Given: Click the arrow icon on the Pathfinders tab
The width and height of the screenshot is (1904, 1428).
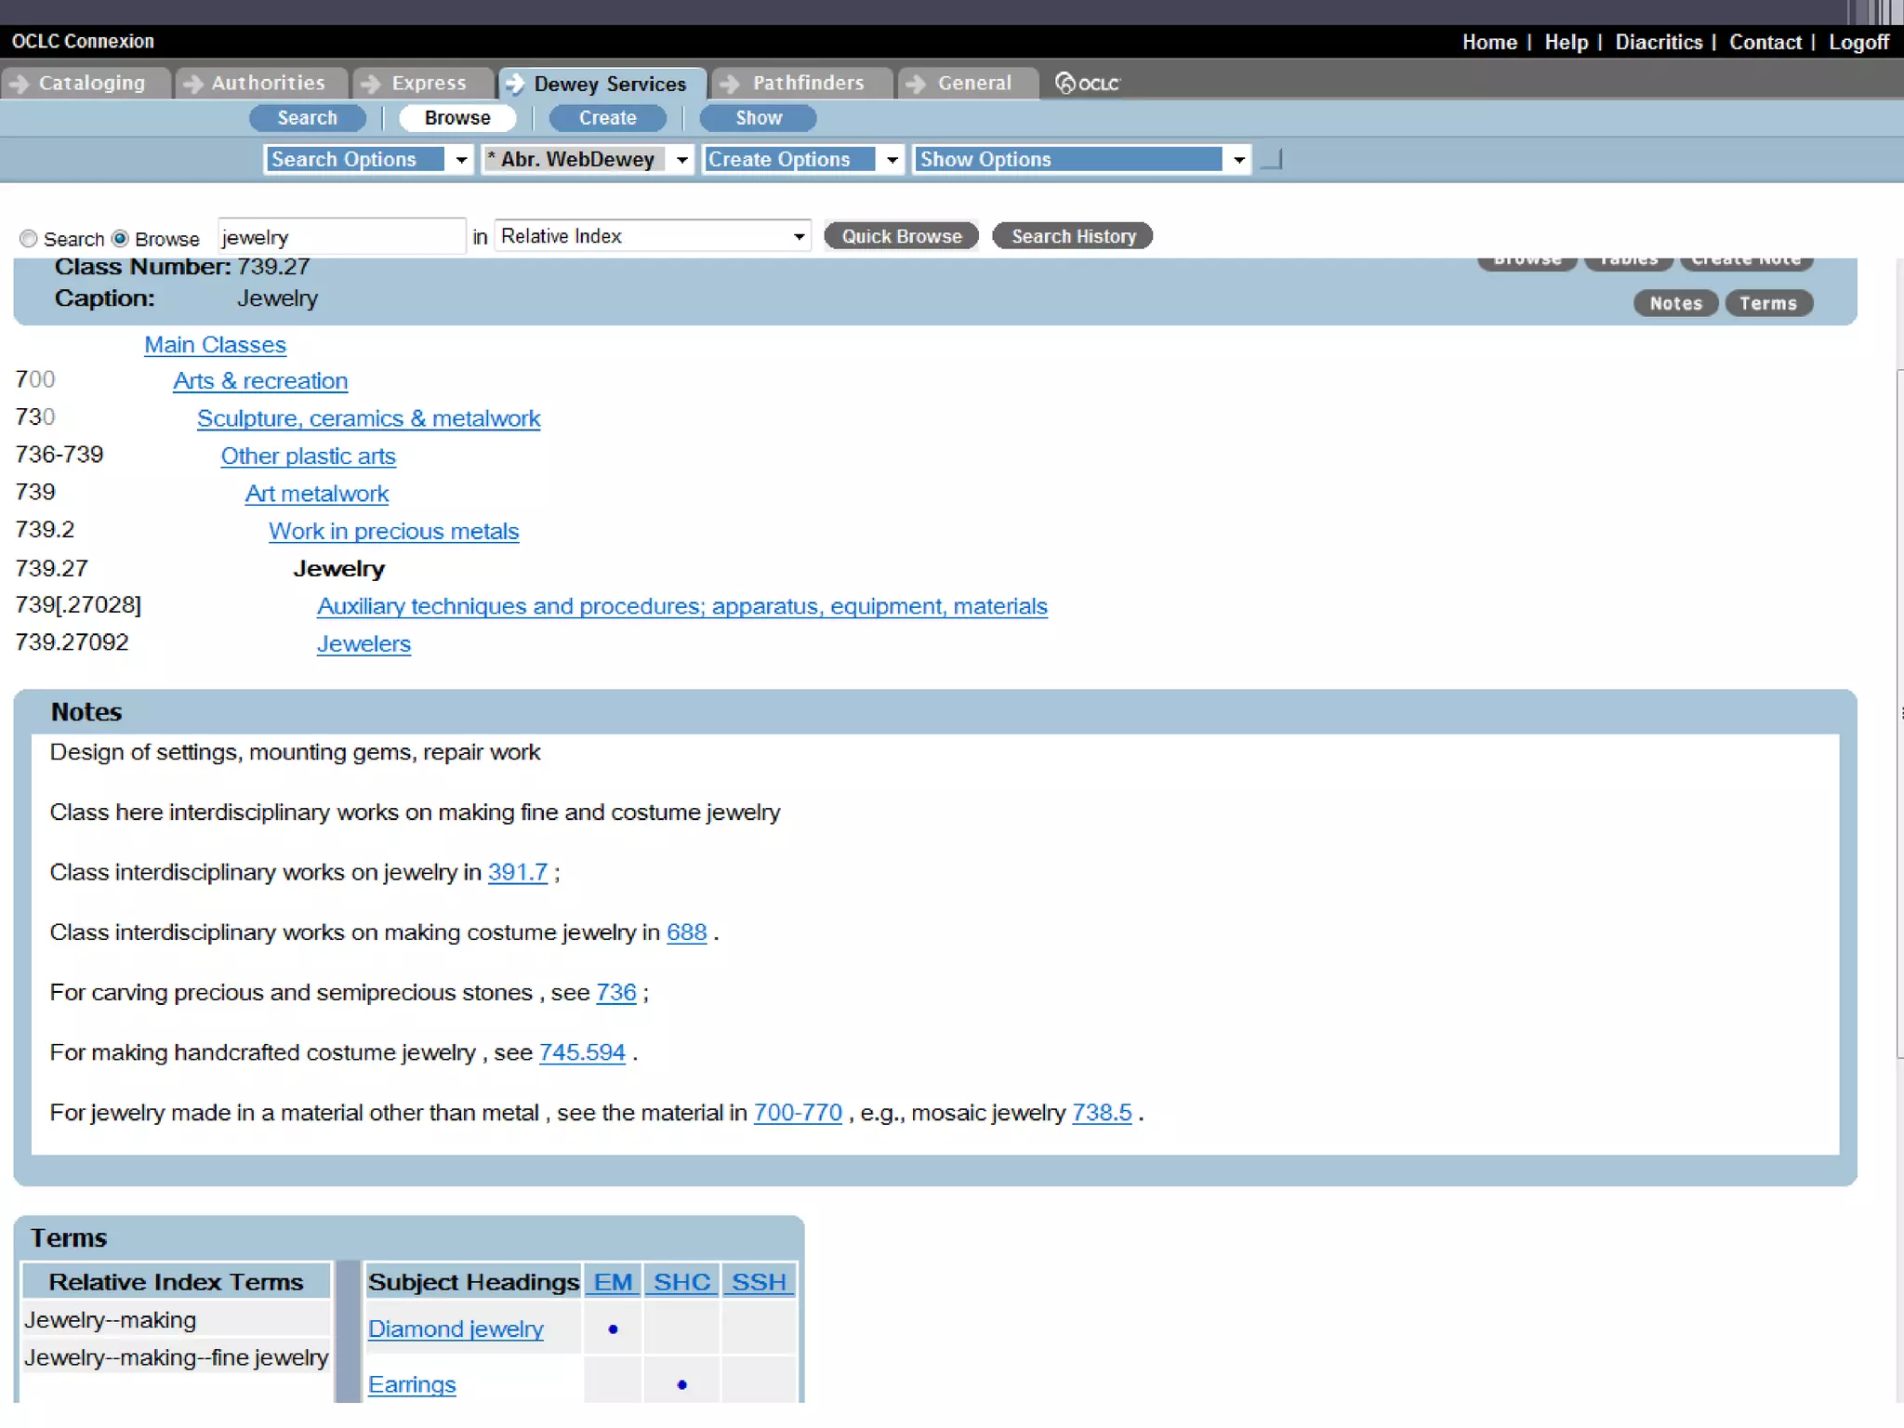Looking at the screenshot, I should 731,84.
